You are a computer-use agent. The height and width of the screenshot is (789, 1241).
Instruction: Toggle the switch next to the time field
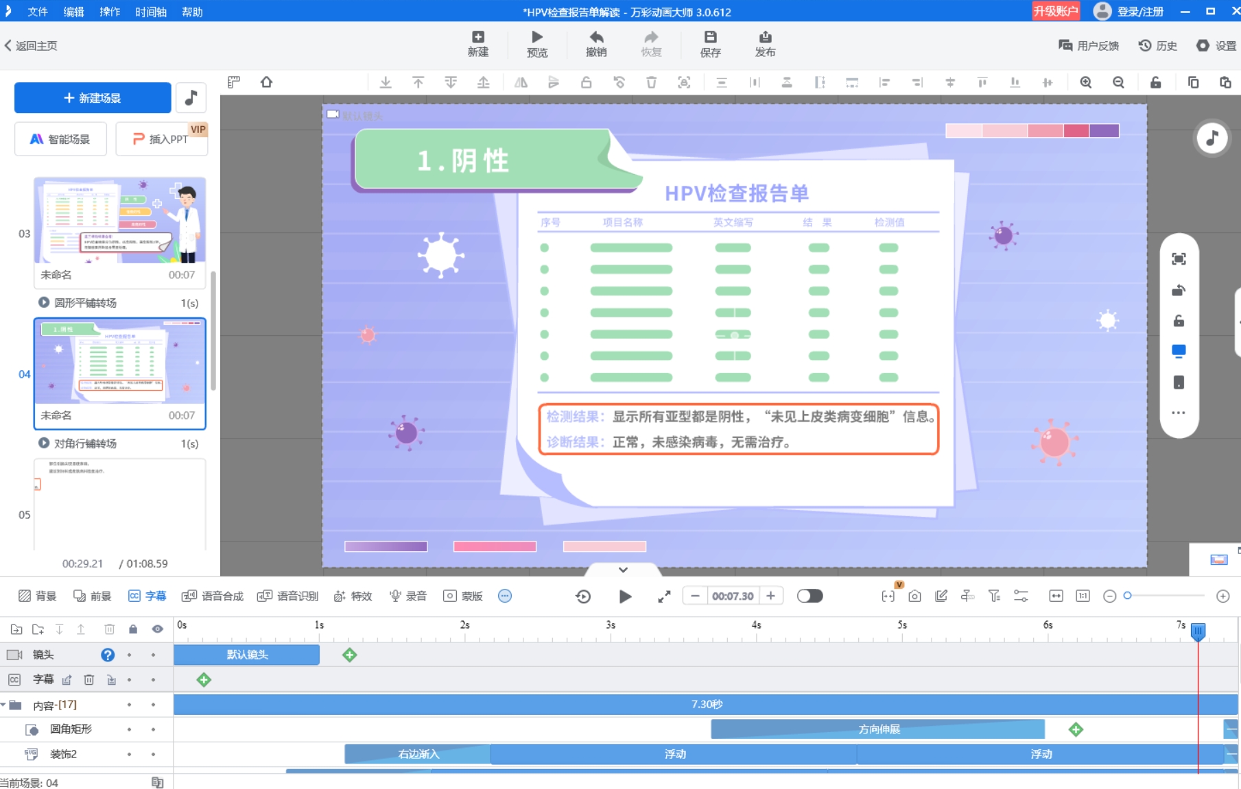click(809, 596)
